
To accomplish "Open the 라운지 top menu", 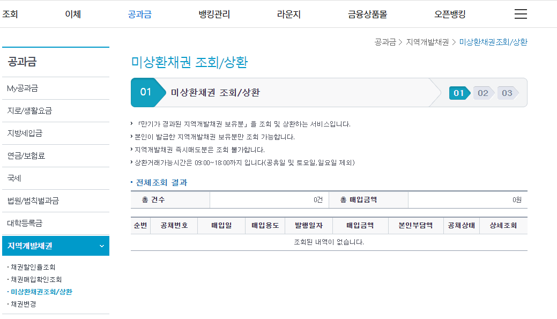I will [x=289, y=14].
